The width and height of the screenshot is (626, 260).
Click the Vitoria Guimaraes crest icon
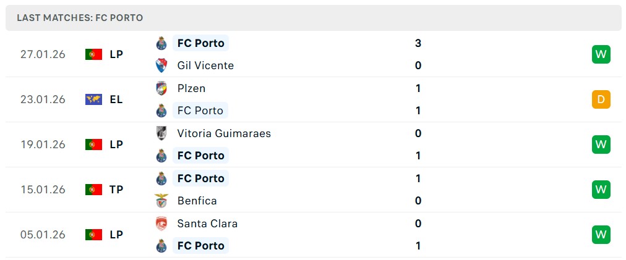click(x=161, y=133)
